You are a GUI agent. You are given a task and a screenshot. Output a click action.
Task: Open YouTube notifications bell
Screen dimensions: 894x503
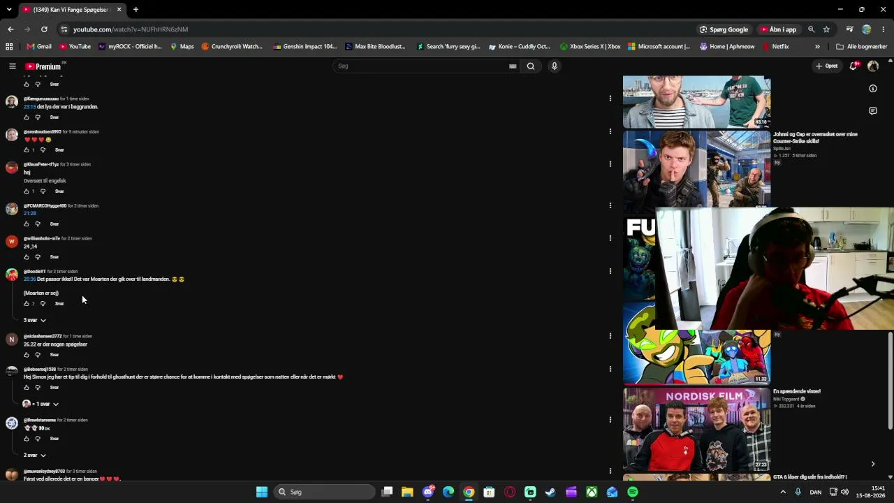(x=853, y=66)
